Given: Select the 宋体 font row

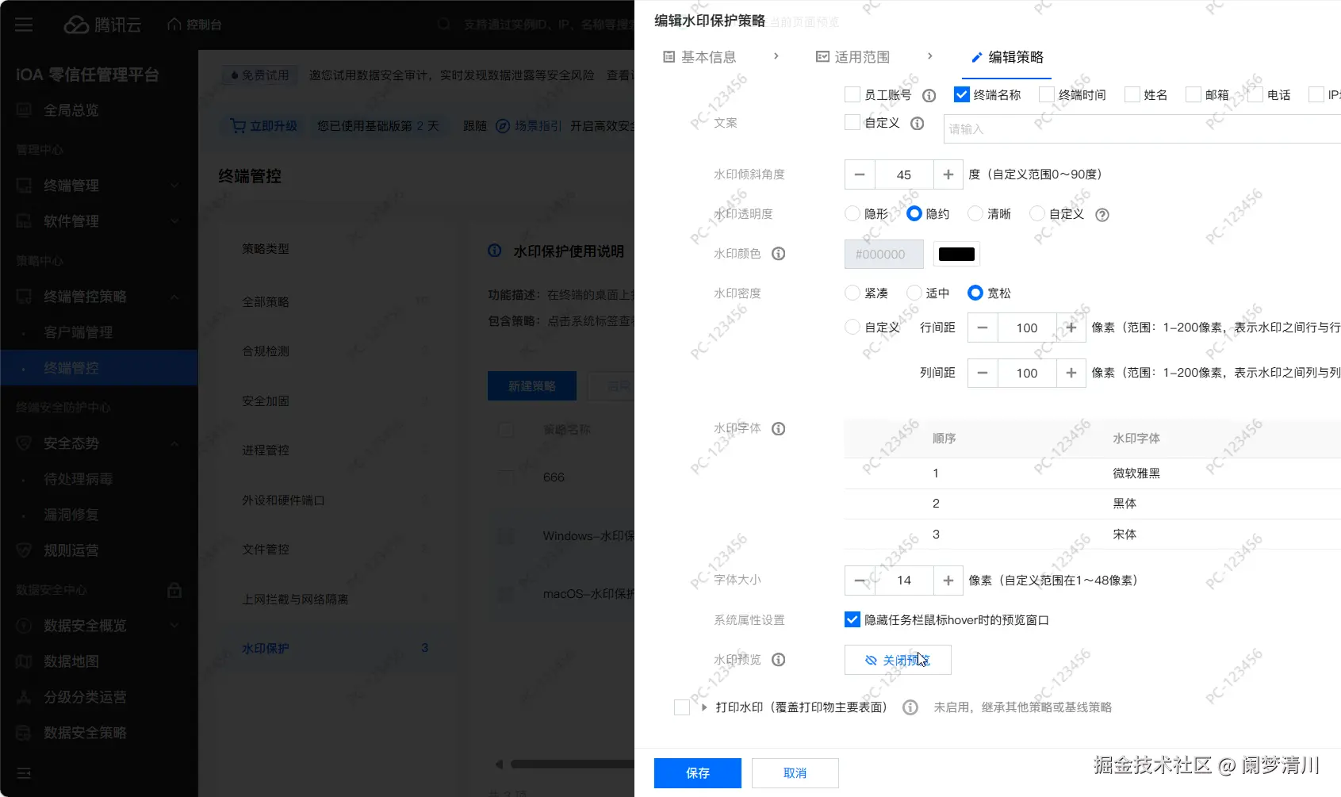Looking at the screenshot, I should point(1093,535).
